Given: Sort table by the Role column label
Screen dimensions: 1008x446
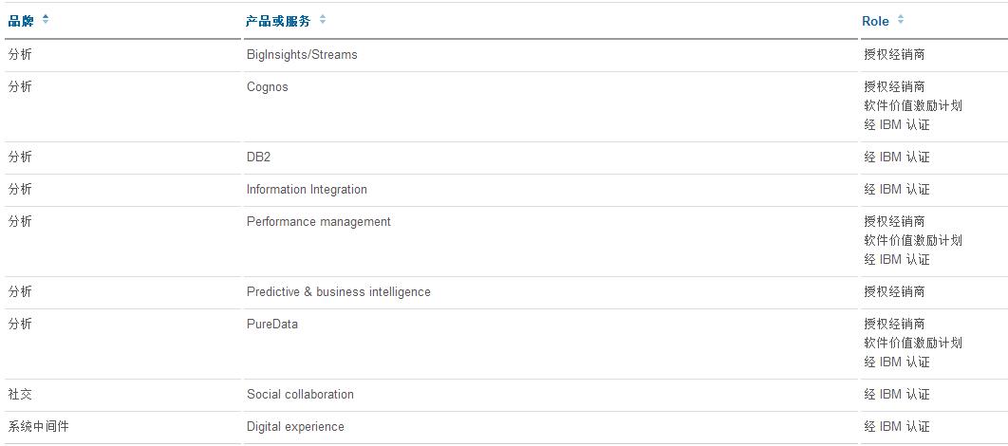Looking at the screenshot, I should click(875, 21).
